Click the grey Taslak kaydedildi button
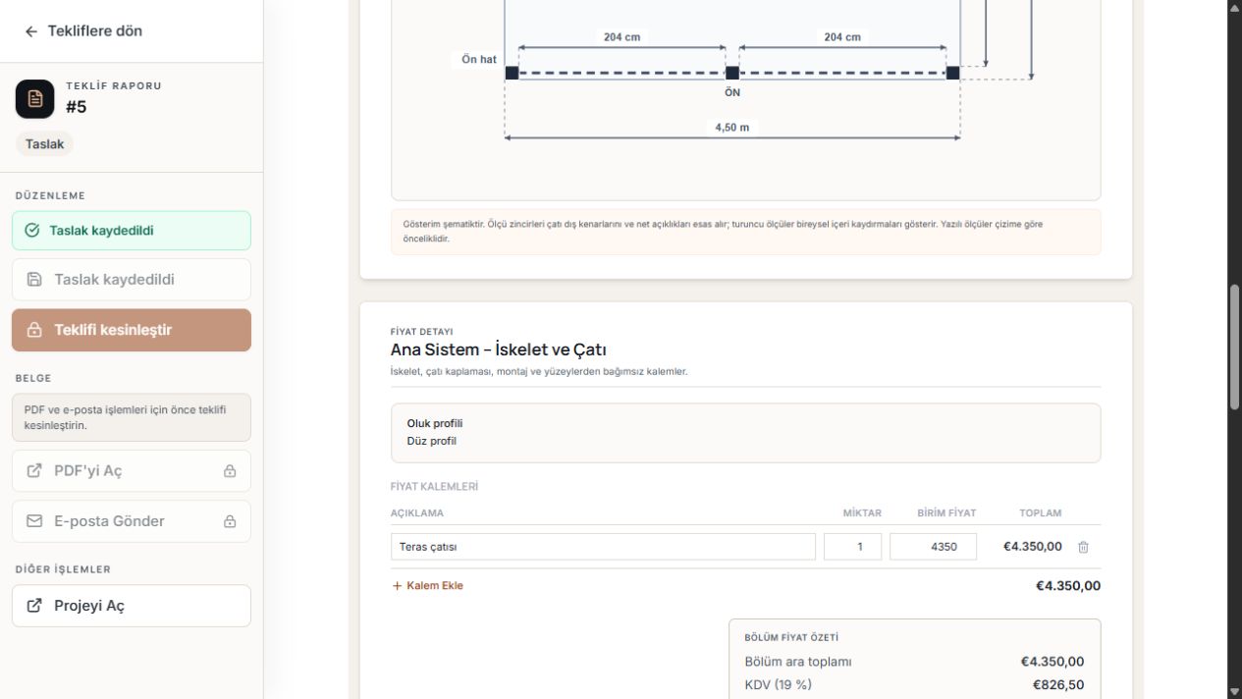 [x=132, y=280]
